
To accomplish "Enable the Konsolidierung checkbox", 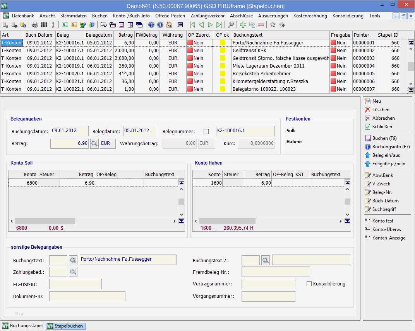I will (309, 283).
